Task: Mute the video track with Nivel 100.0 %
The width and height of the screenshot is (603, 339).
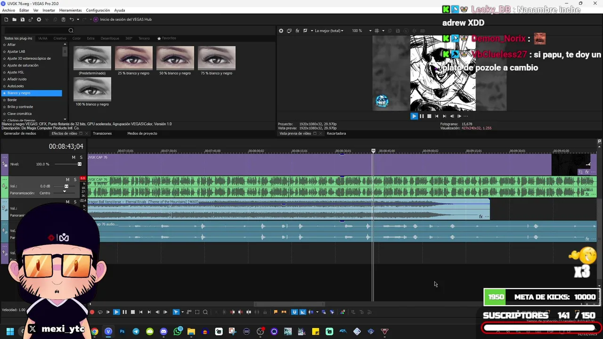Action: [73, 157]
